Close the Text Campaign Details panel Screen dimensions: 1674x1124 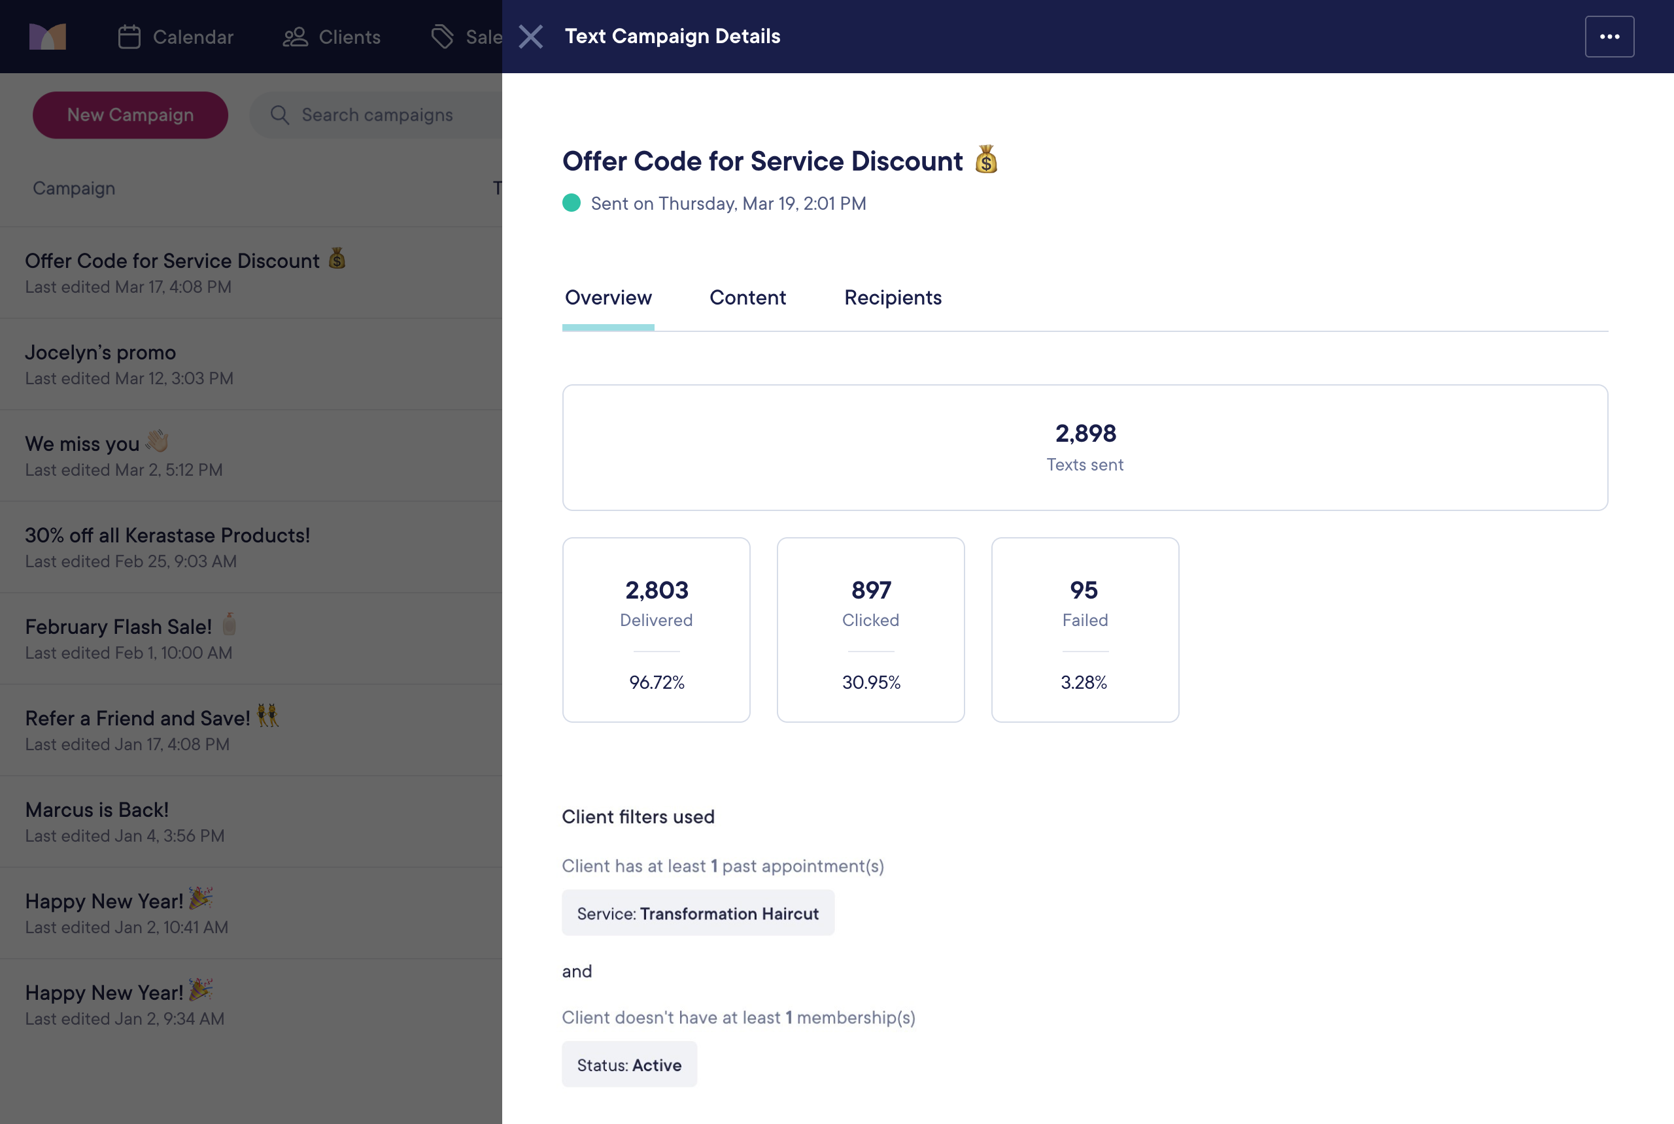tap(531, 37)
